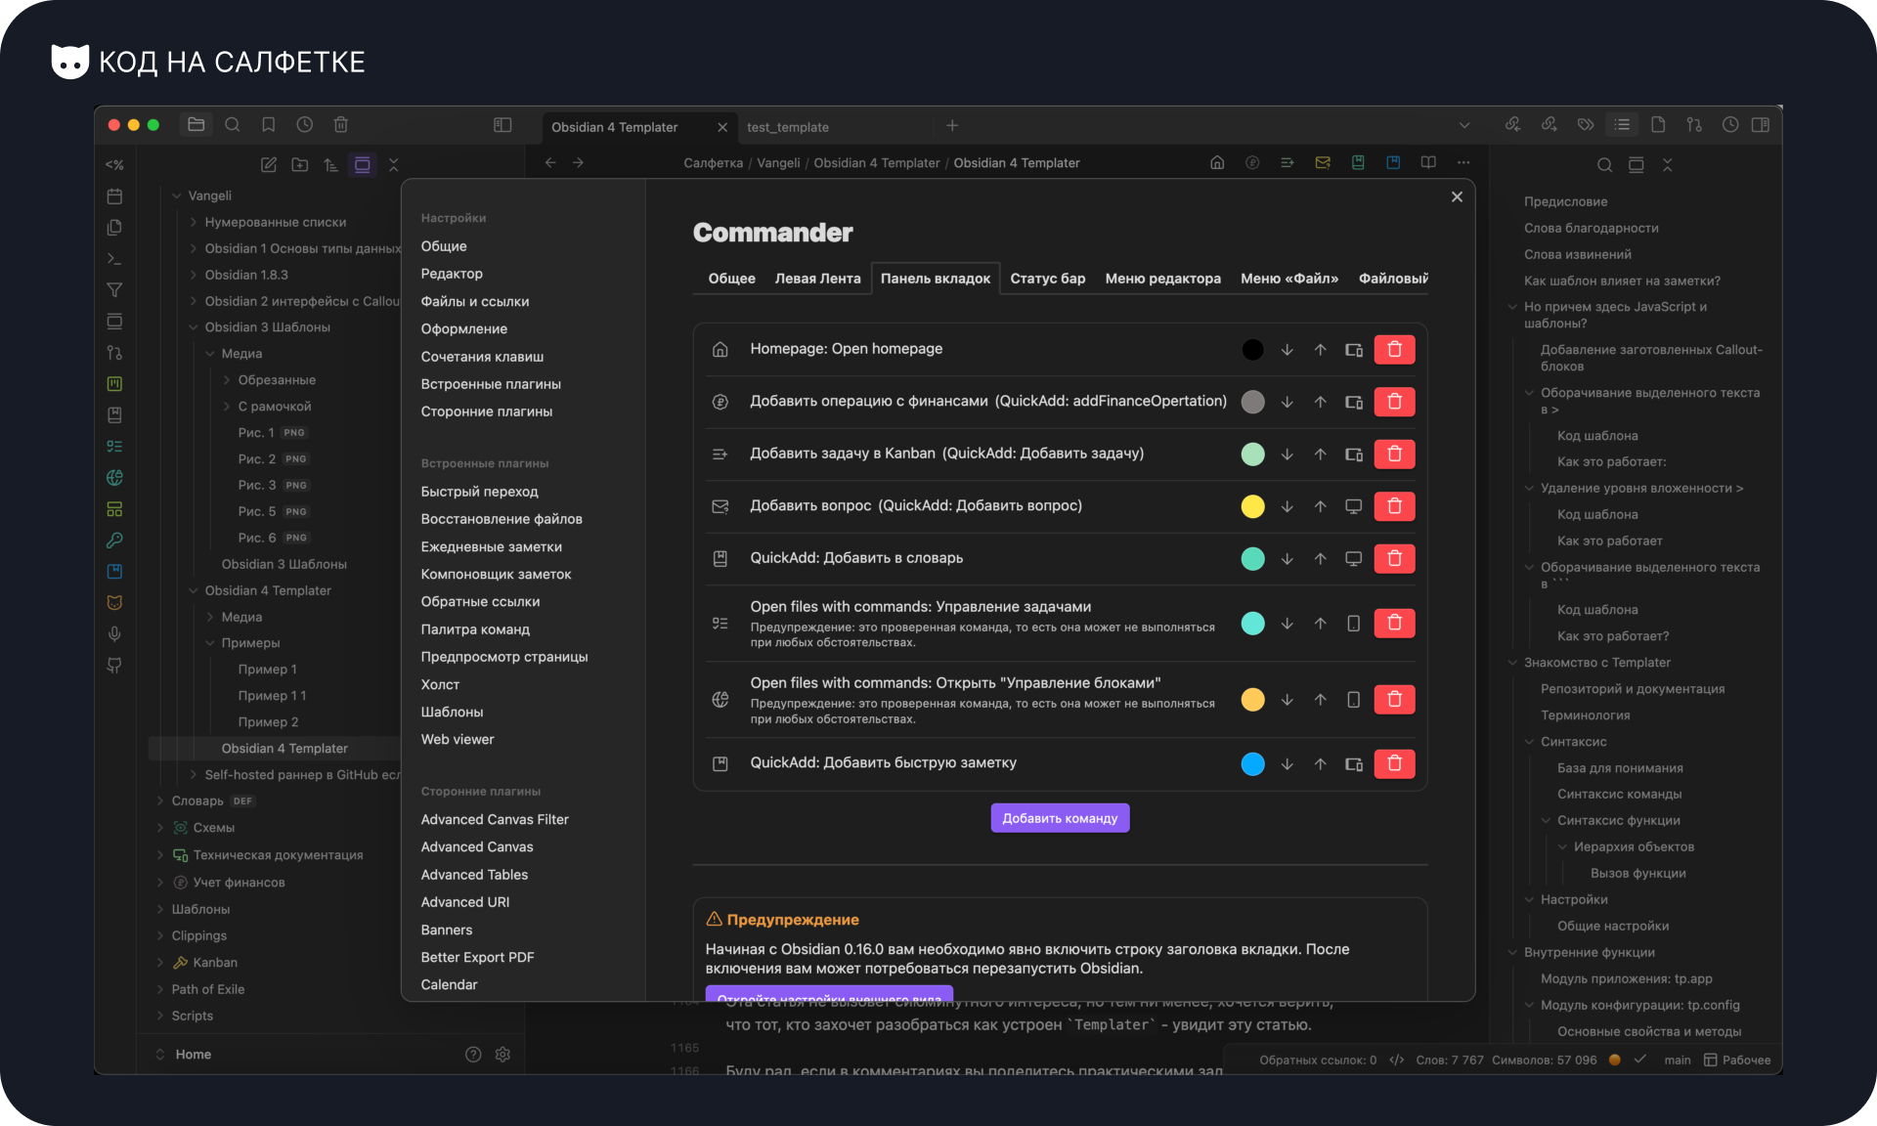
Task: Open 'Сторонние плагины' settings section
Action: (486, 411)
